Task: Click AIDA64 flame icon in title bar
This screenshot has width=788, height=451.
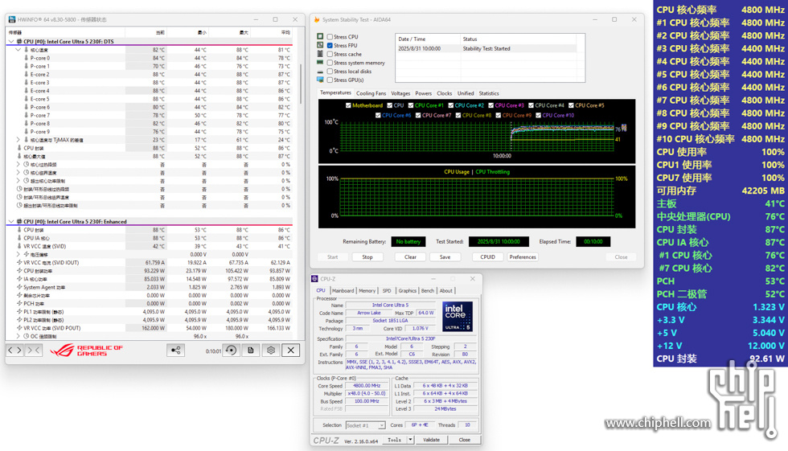Action: tap(317, 19)
